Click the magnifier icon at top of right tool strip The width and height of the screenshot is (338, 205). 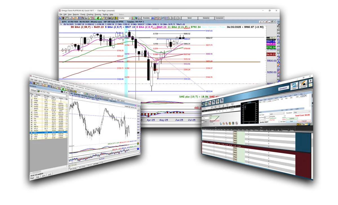click(278, 25)
